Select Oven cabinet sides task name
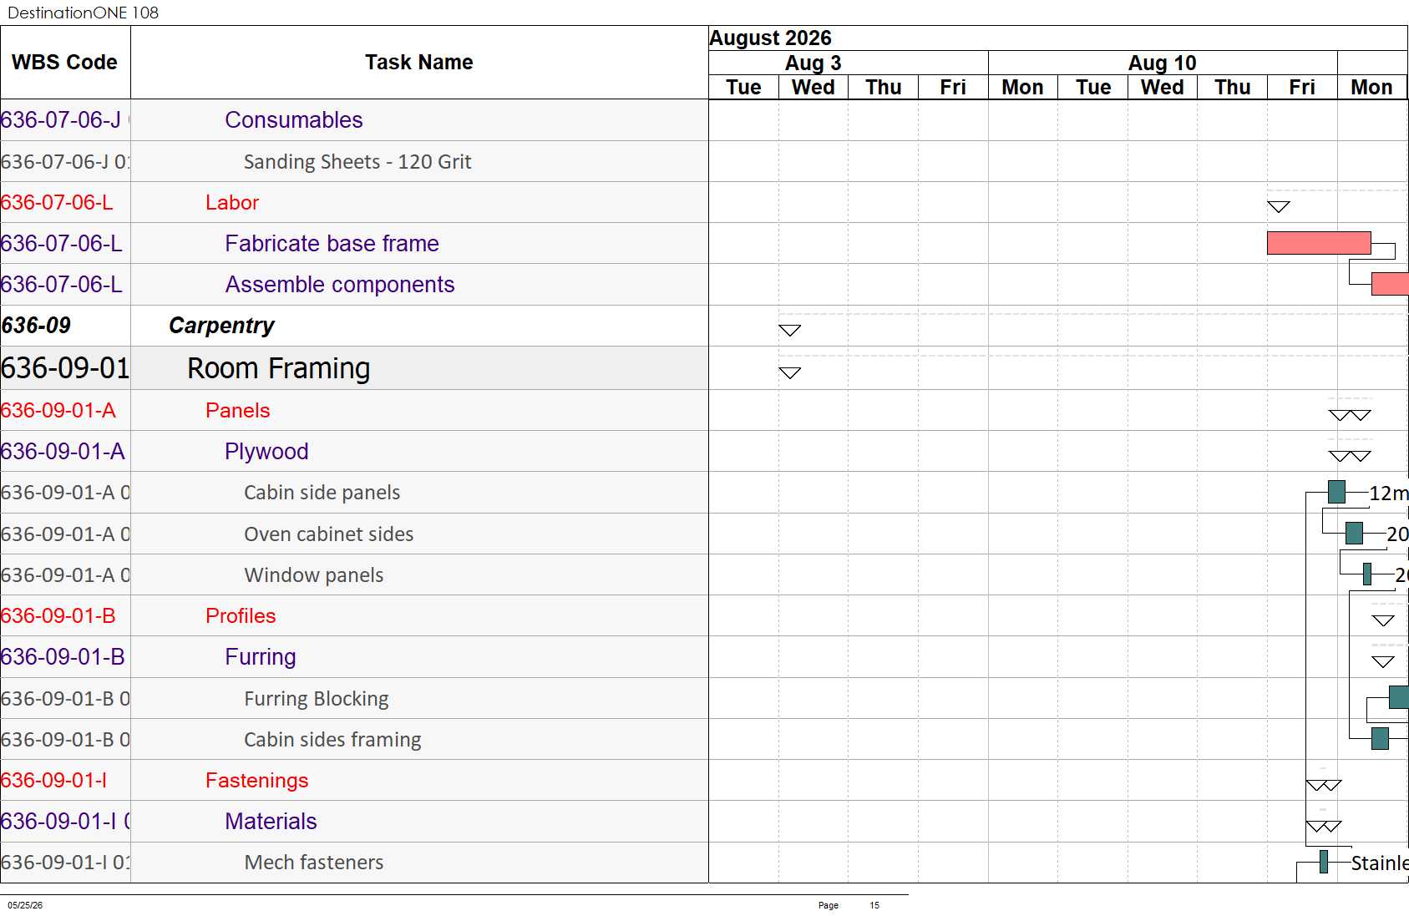Screen dimensions: 1409x916 click(x=328, y=534)
